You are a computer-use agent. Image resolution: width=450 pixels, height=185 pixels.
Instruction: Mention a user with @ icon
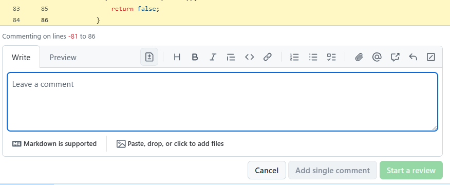point(377,57)
